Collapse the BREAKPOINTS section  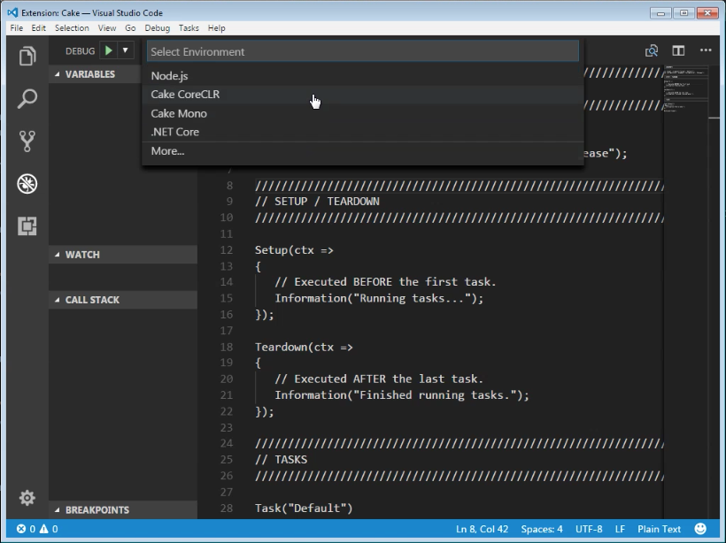123,509
